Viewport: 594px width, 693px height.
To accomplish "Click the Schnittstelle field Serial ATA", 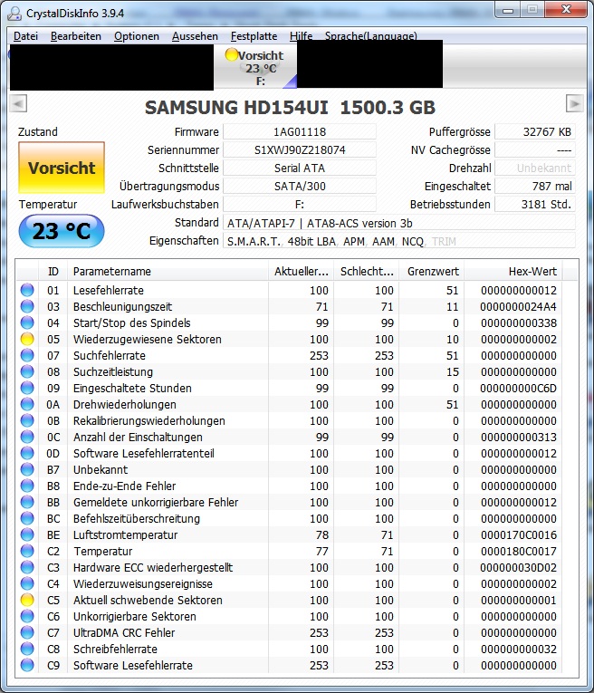I will point(300,168).
